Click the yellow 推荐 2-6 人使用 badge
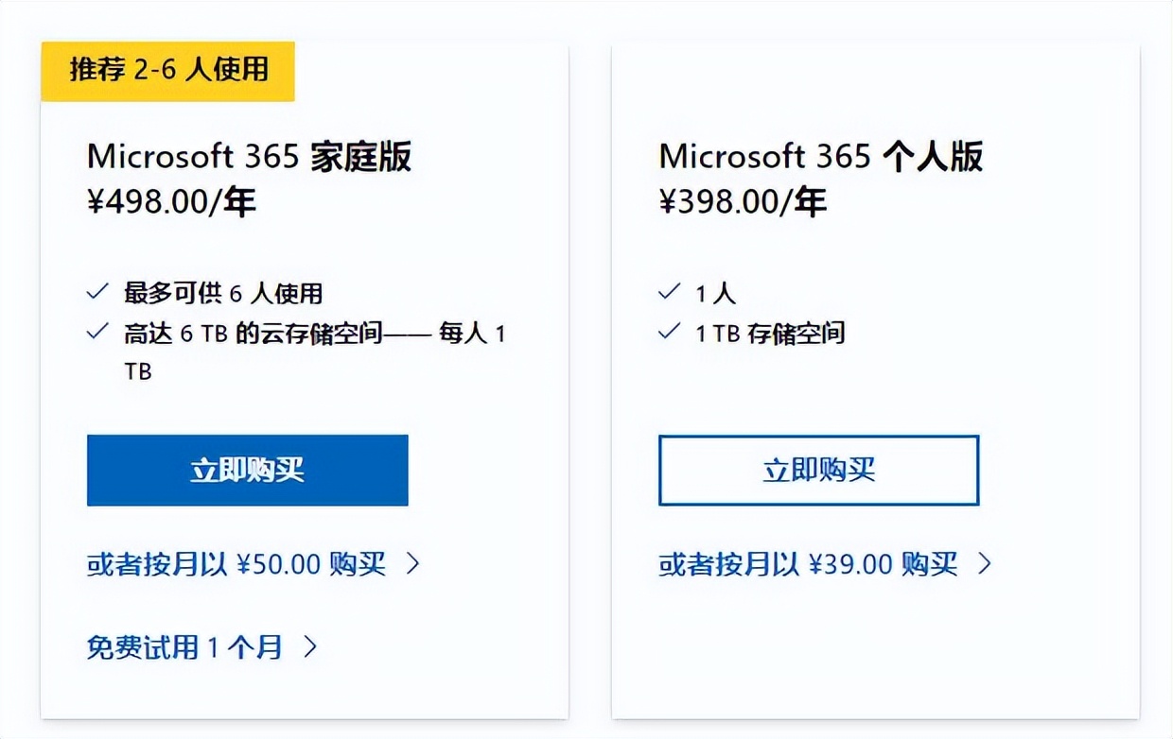 (x=167, y=70)
